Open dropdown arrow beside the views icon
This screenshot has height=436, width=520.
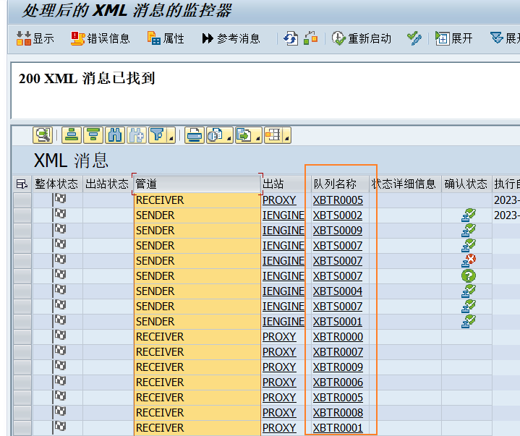click(x=229, y=136)
